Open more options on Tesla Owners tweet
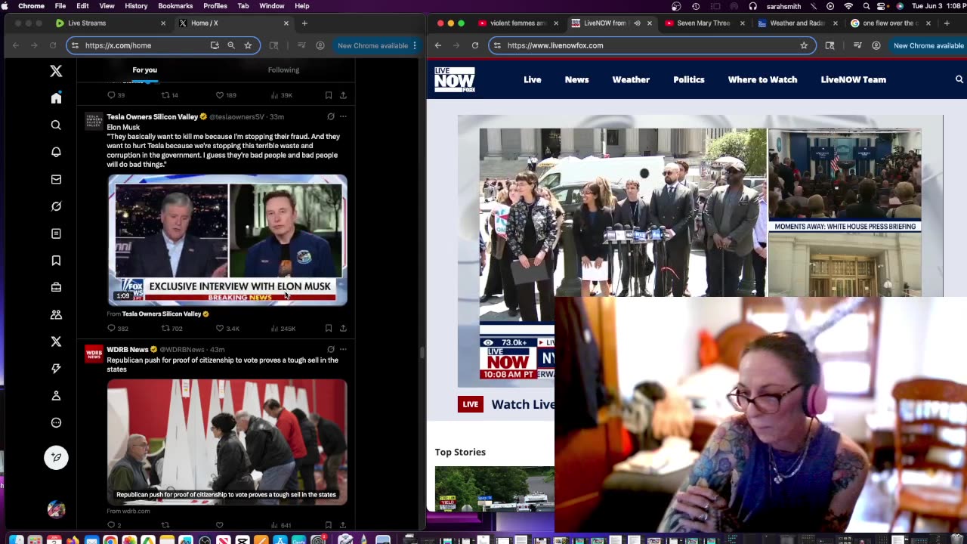 pyautogui.click(x=343, y=116)
